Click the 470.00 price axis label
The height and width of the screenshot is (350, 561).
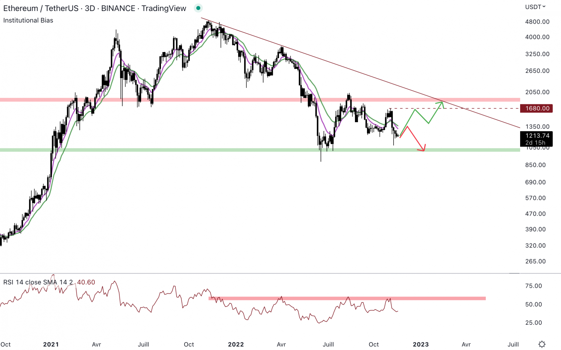(535, 214)
